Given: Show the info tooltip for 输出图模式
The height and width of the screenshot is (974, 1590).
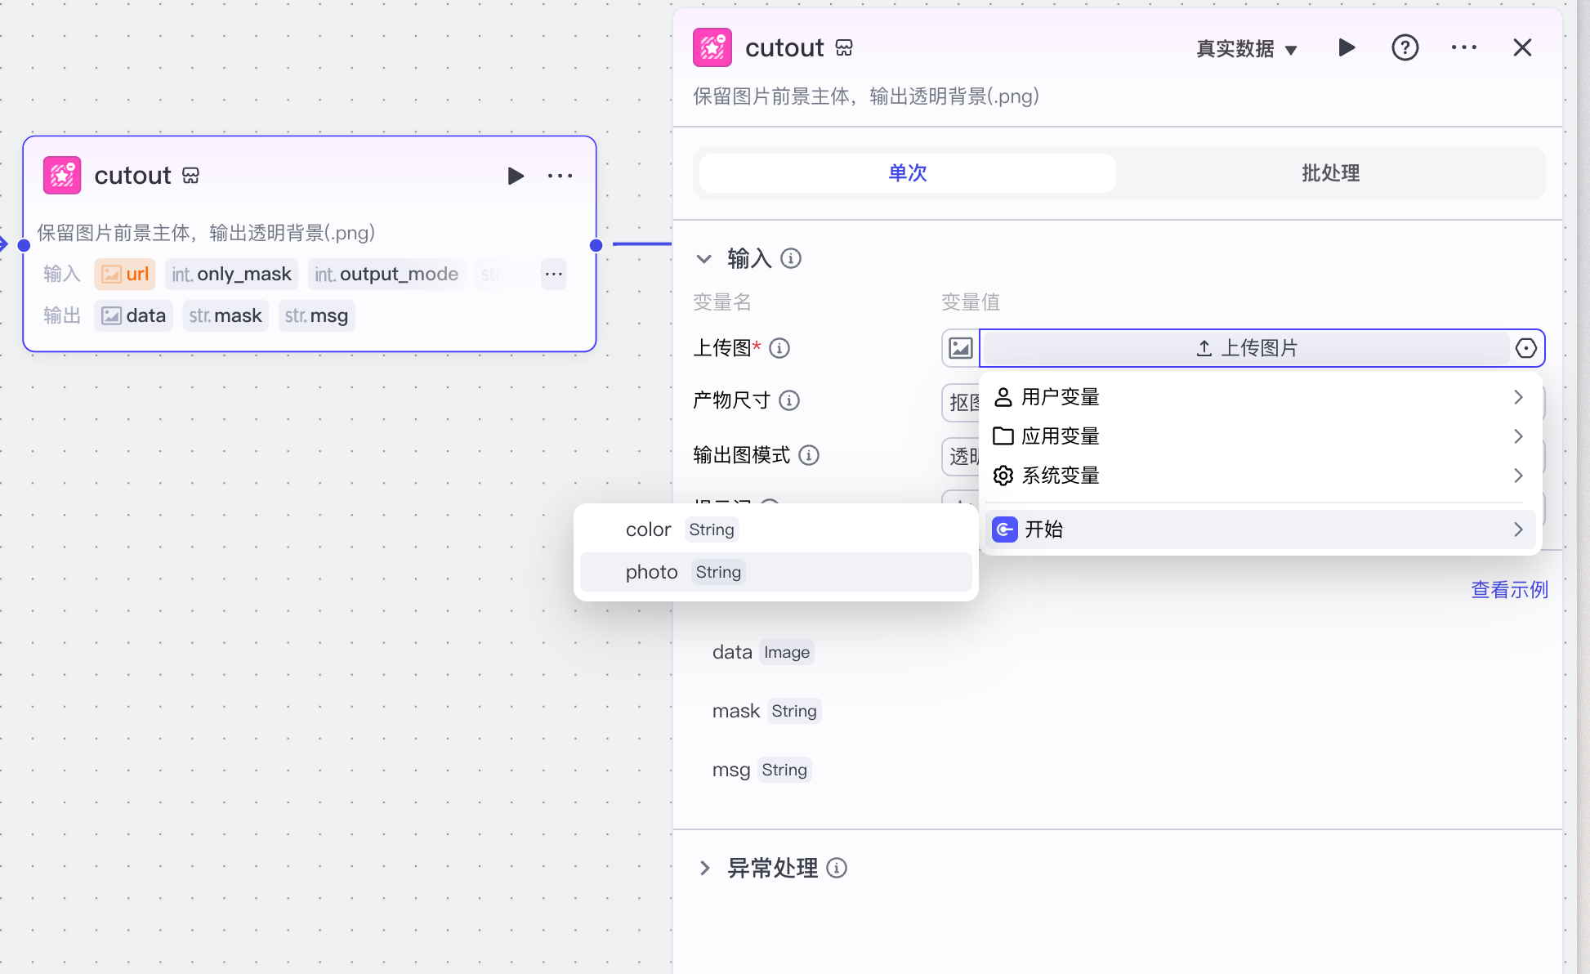Looking at the screenshot, I should click(809, 455).
